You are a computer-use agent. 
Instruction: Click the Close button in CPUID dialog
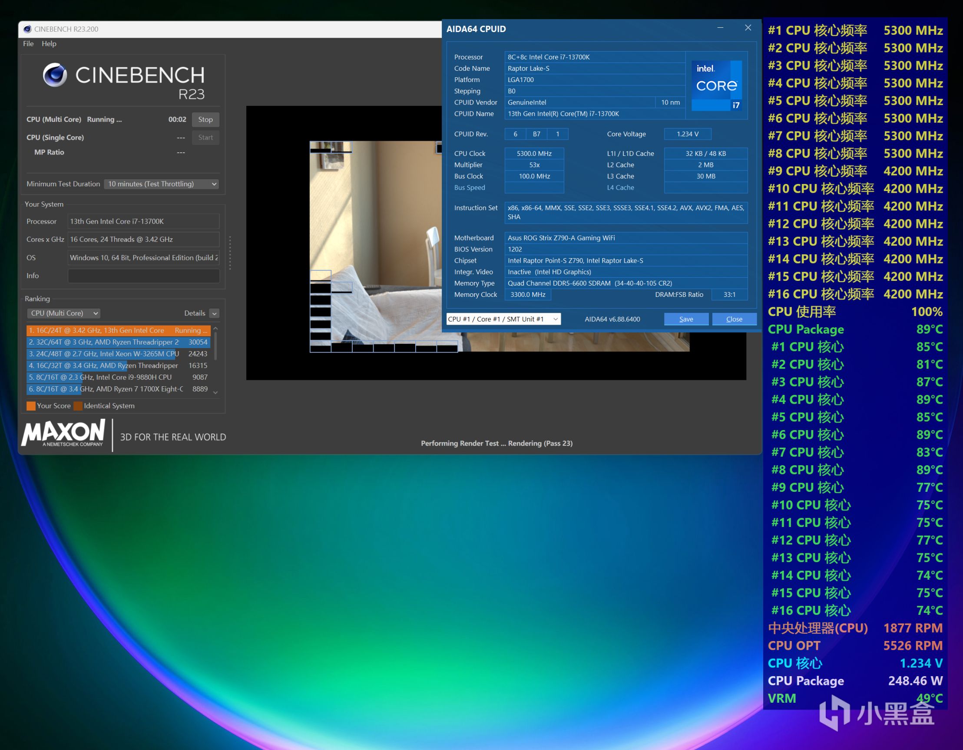point(734,319)
